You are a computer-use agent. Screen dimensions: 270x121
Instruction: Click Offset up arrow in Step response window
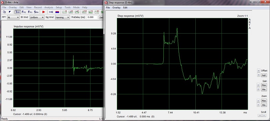click(x=258, y=70)
